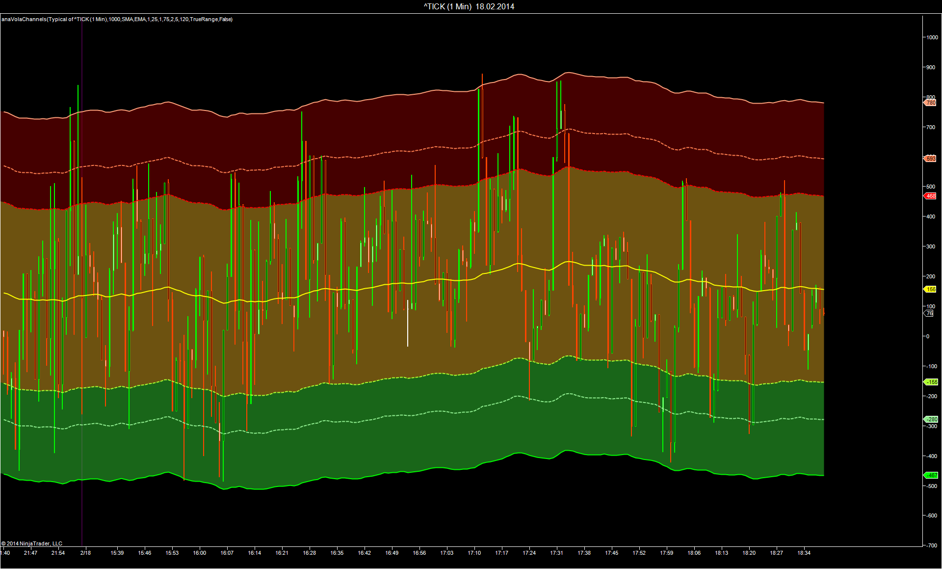
Task: Click the red 468 price marker
Action: coord(930,196)
